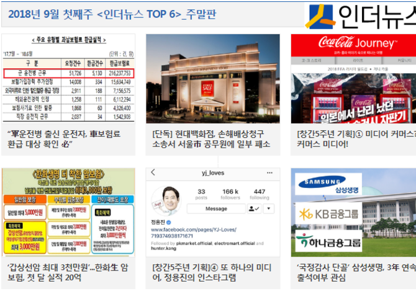Screen dimensions: 416x291
Task: Open the yj_loves Instagram profile screenshot
Action: pos(213,212)
